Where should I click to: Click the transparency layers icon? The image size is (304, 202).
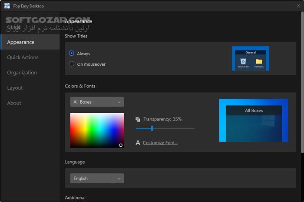(x=138, y=119)
